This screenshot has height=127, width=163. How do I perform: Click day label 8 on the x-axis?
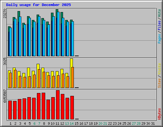[x=44, y=124]
